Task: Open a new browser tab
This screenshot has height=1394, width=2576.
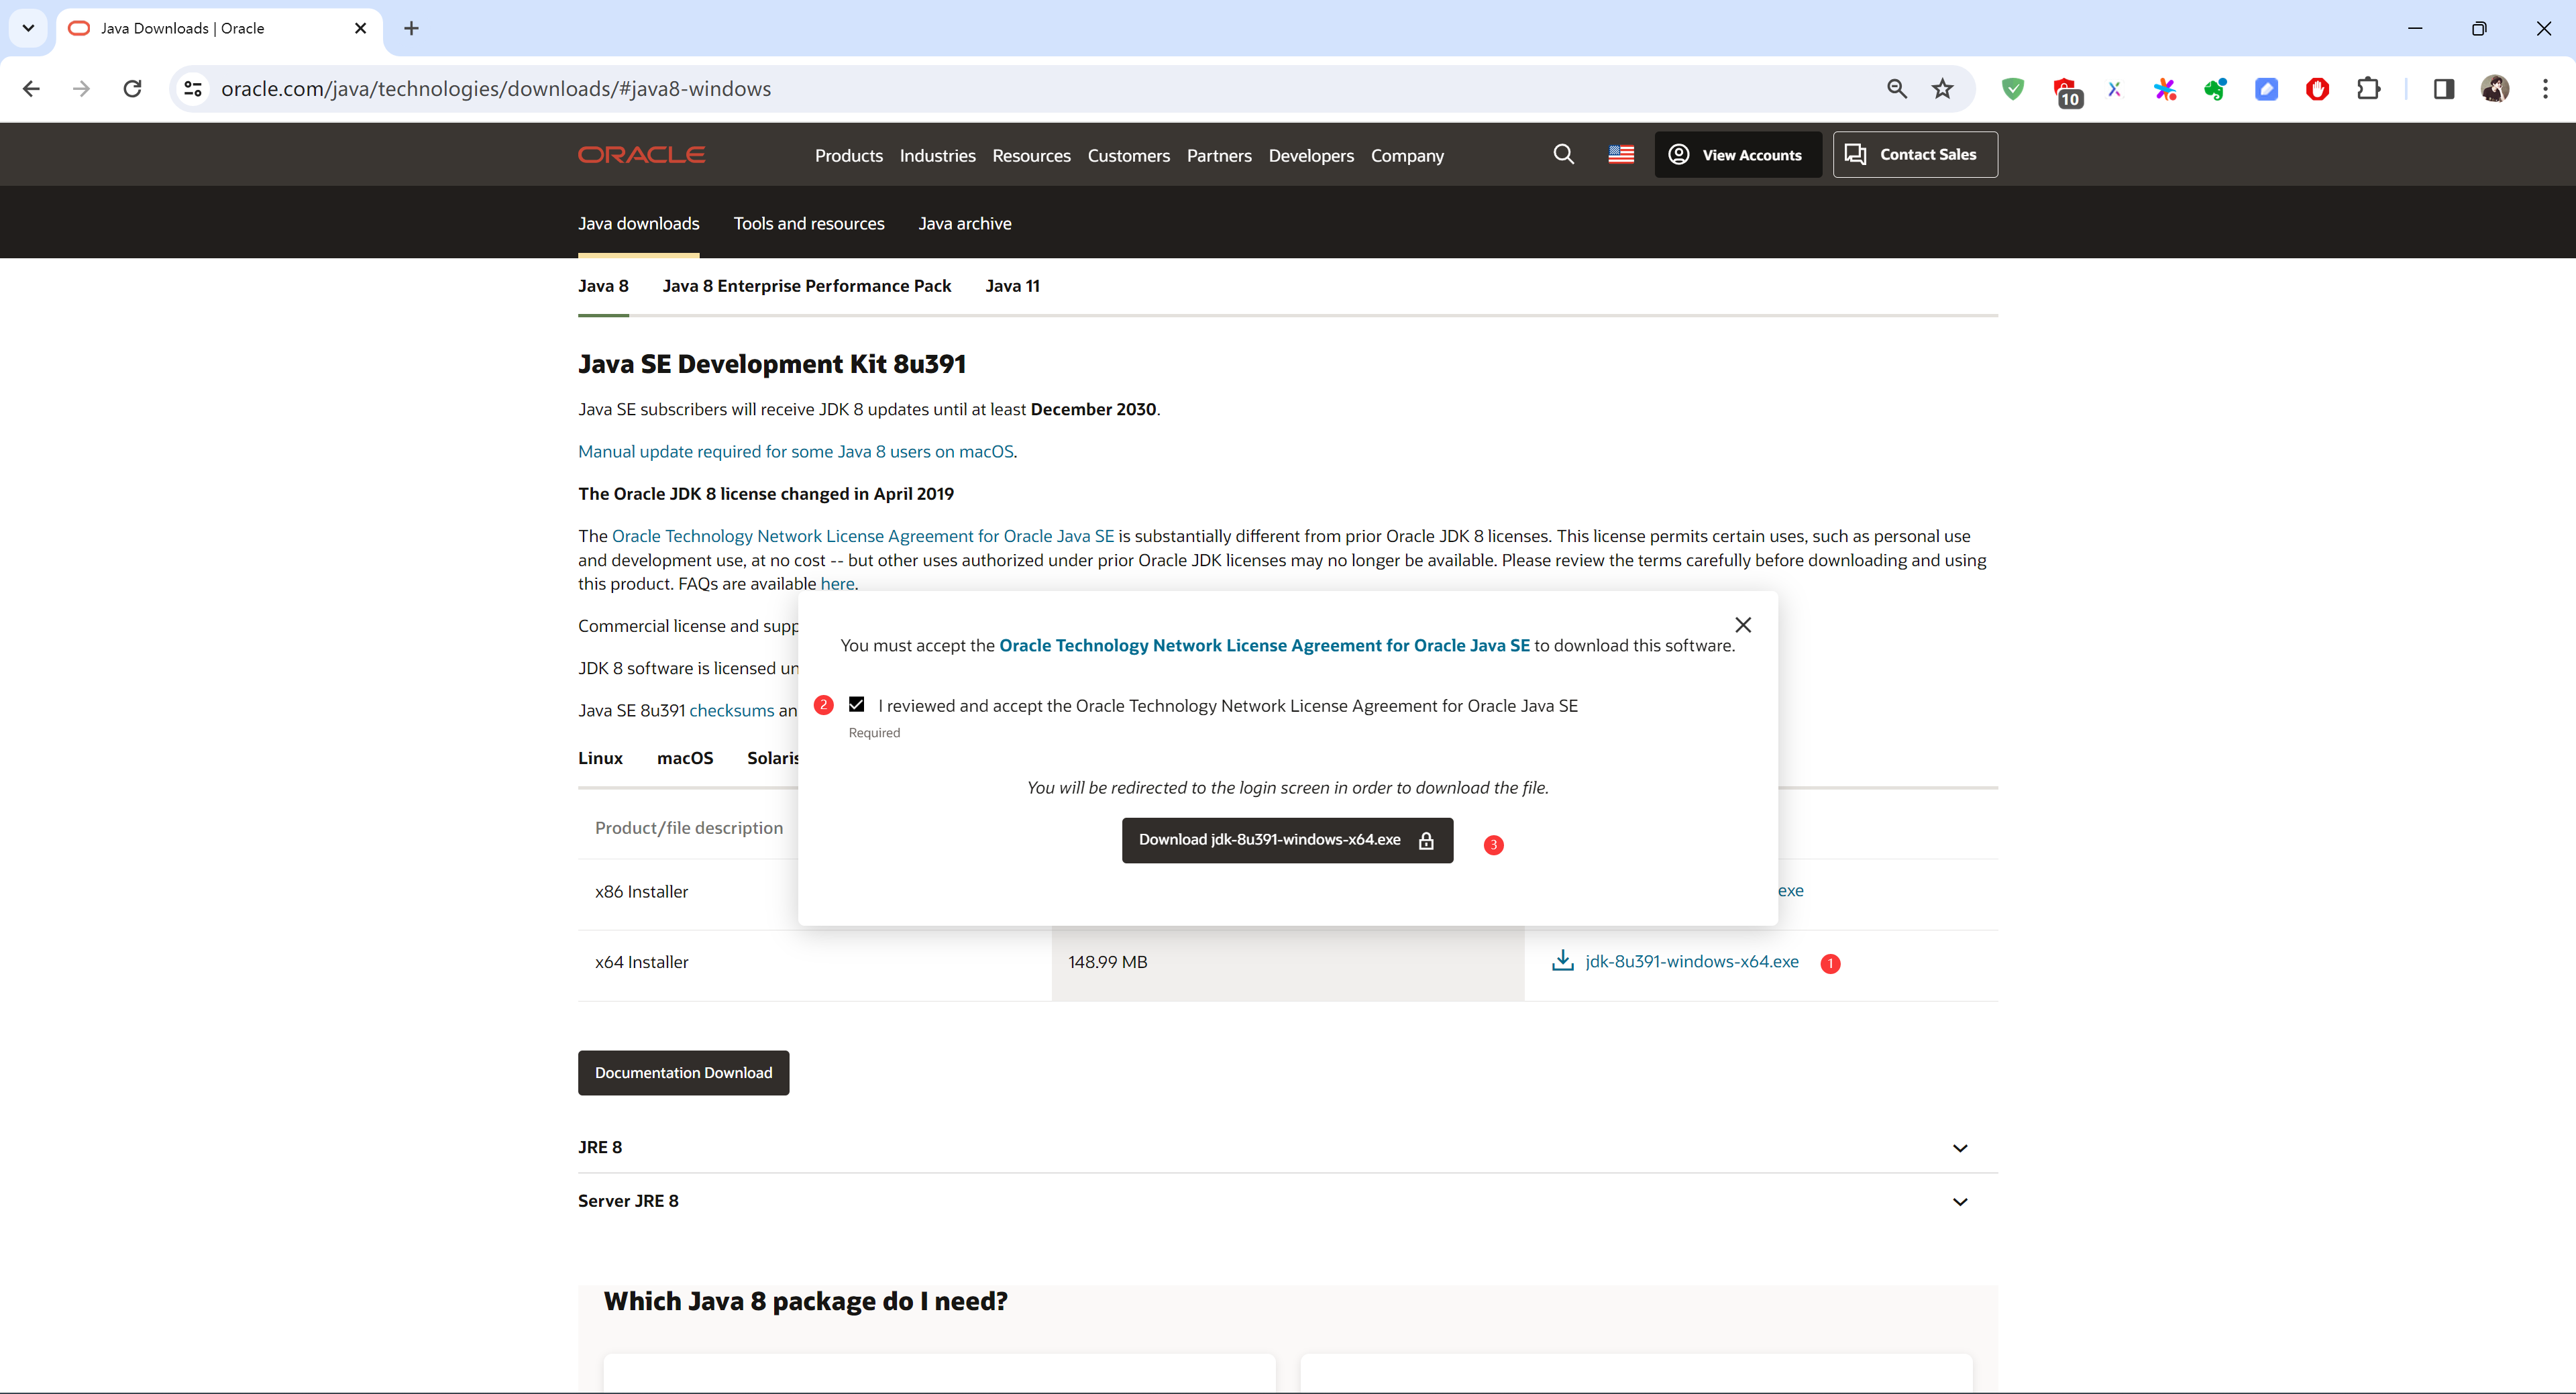Action: coord(411,28)
